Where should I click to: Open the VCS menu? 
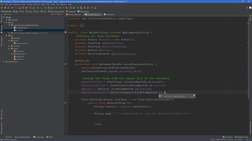[x=58, y=4]
